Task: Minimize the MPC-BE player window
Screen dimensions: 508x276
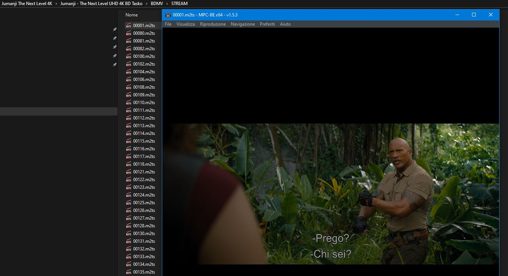Action: click(457, 15)
